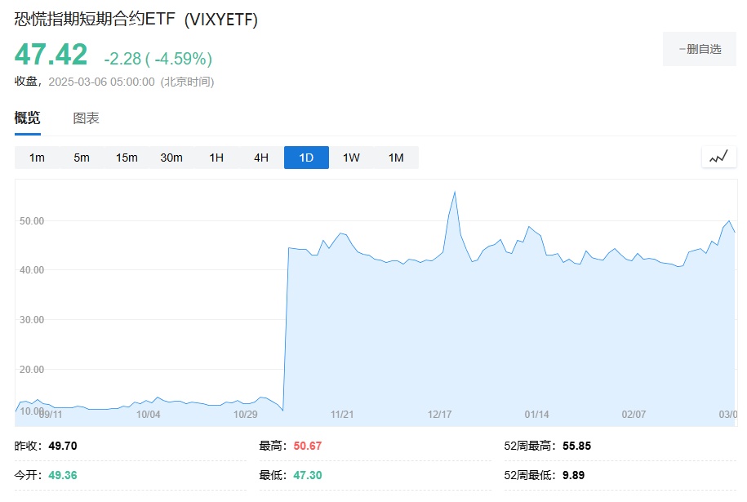Click the 最高 value 50.67
Viewport: 747px width, 502px height.
pos(305,446)
